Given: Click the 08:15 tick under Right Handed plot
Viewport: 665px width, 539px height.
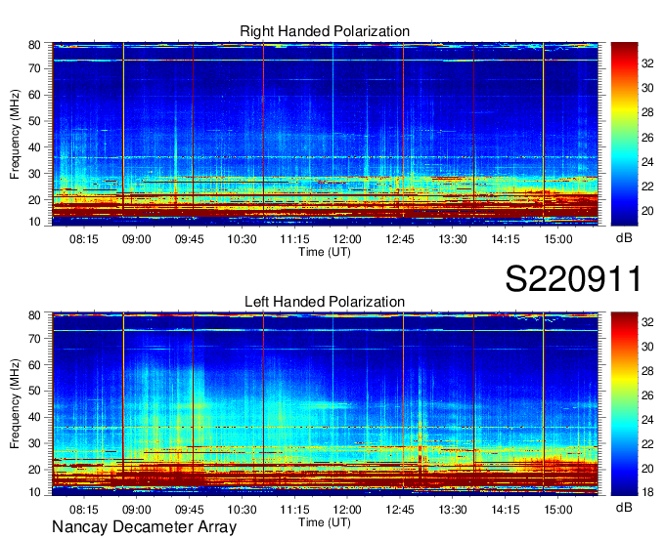Looking at the screenshot, I should click(x=83, y=239).
